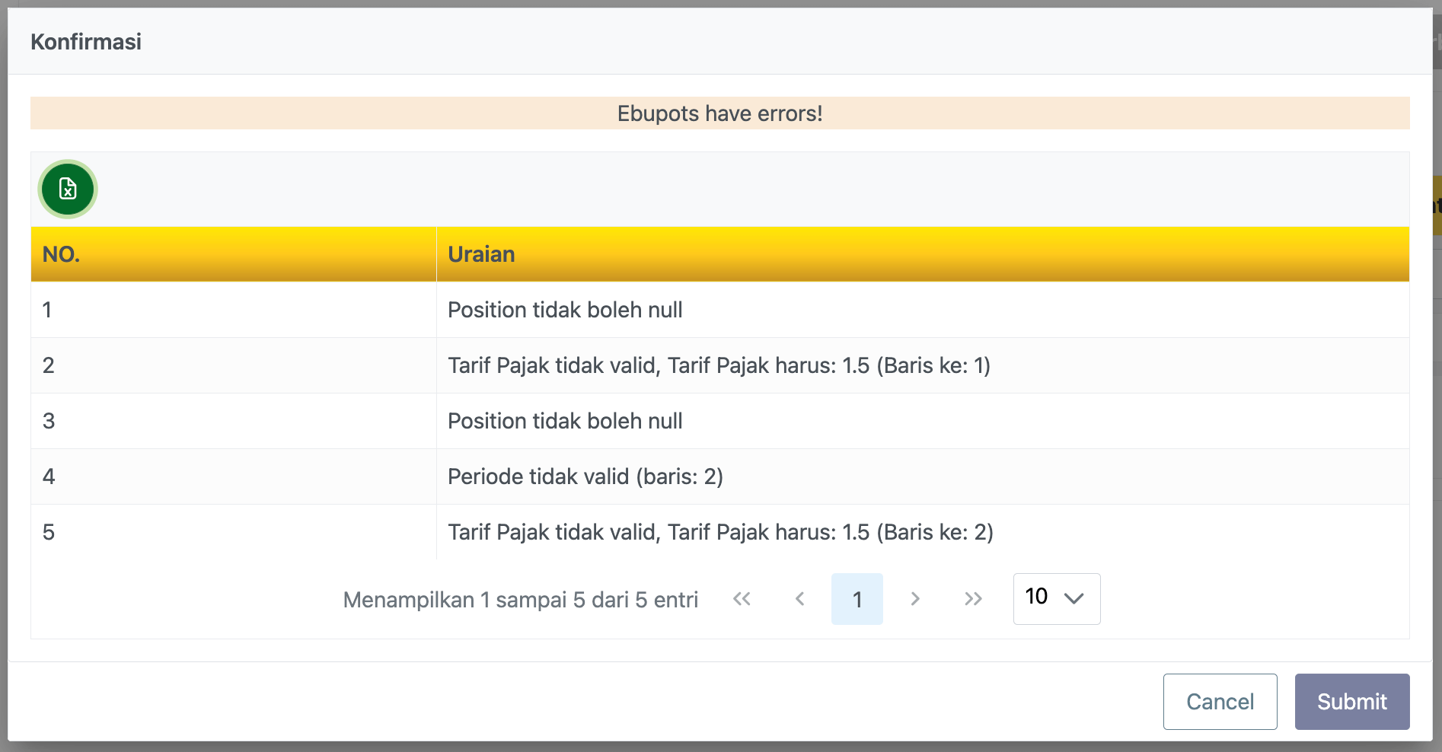Select page 1 in the pagination bar

click(857, 599)
